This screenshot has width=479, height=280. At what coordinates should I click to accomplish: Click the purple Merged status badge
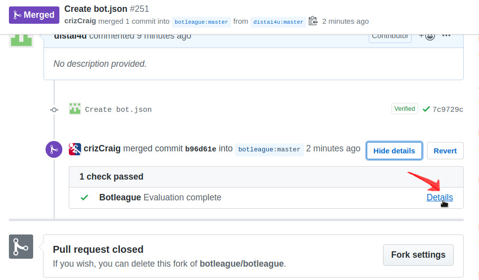[x=34, y=15]
